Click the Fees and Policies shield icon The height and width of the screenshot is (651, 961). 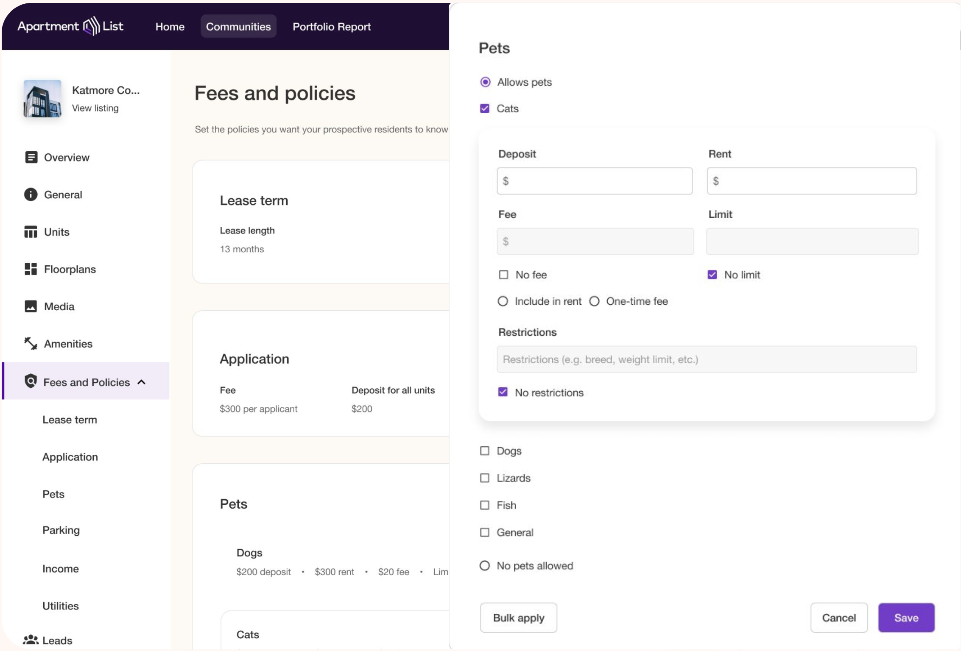pos(31,381)
